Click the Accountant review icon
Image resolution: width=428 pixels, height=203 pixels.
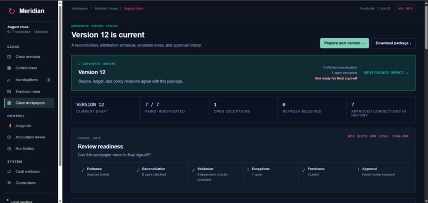tap(9, 137)
